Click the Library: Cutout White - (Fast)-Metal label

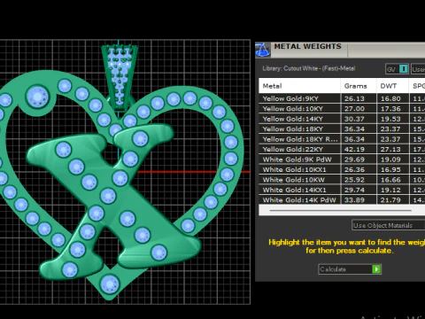[309, 68]
